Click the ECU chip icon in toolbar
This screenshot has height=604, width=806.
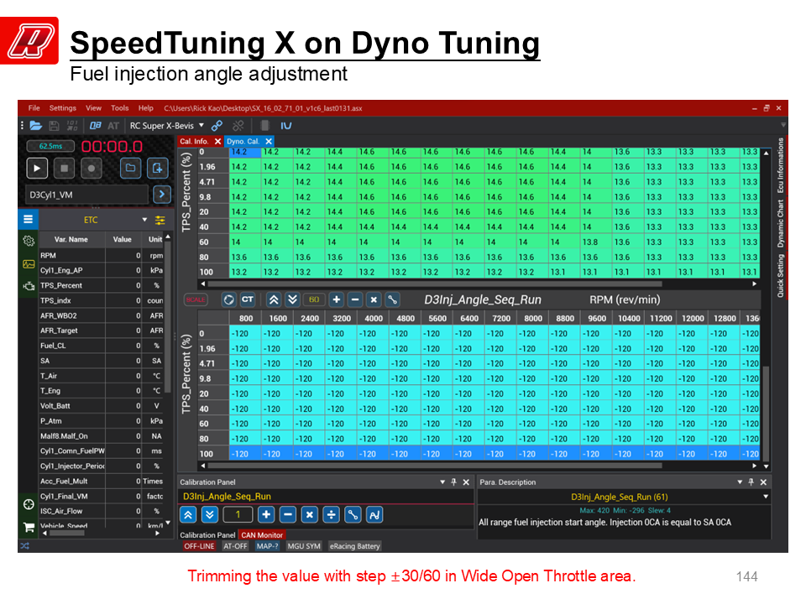pos(264,125)
